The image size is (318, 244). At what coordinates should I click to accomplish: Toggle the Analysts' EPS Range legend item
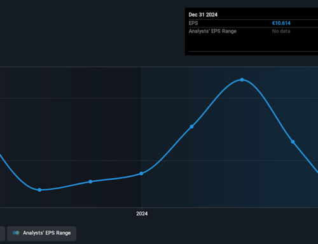point(41,233)
